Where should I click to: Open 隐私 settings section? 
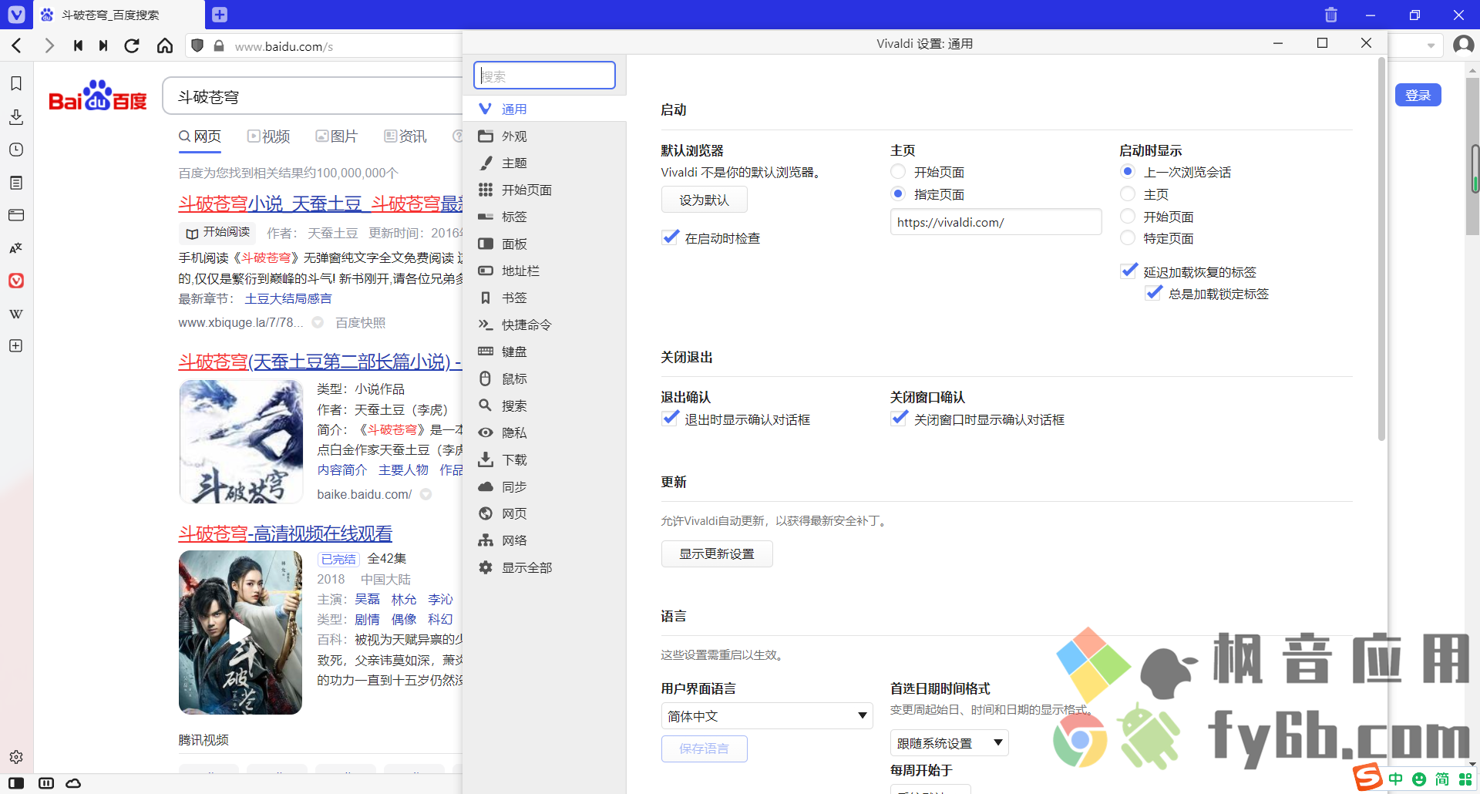pyautogui.click(x=544, y=433)
